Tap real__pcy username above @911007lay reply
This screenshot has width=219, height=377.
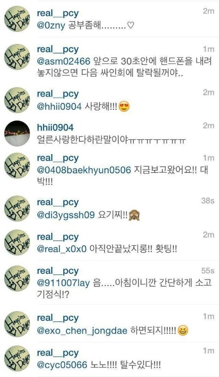tap(58, 271)
